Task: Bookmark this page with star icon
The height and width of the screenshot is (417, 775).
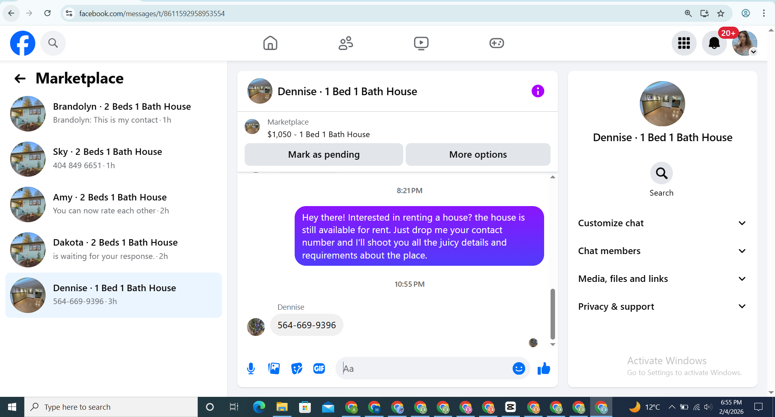Action: point(721,13)
